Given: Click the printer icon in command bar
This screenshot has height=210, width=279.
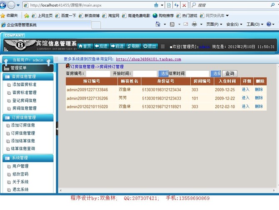Looking at the screenshot, I should click(194, 24).
